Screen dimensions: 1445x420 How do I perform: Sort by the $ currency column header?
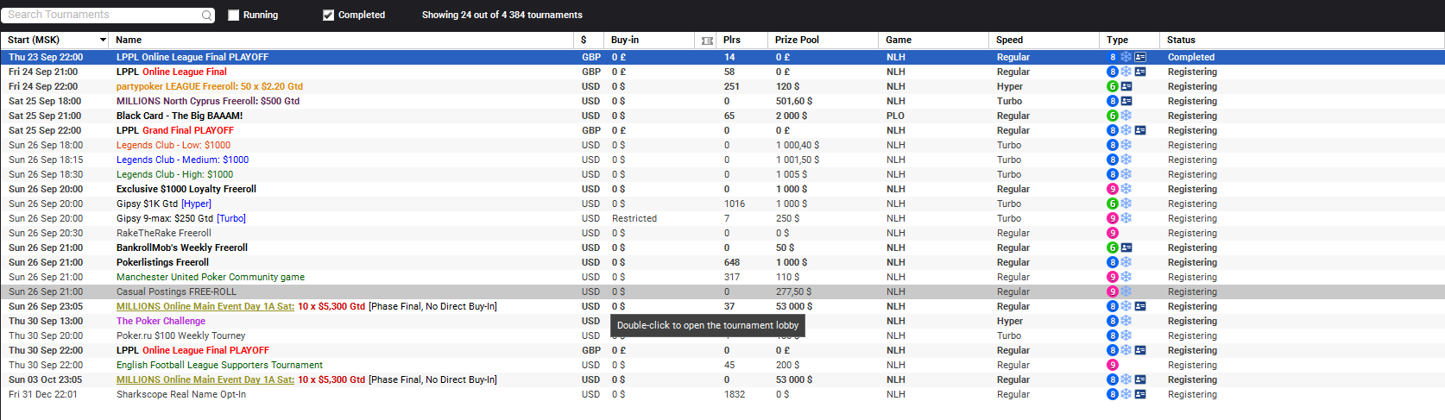(x=589, y=40)
